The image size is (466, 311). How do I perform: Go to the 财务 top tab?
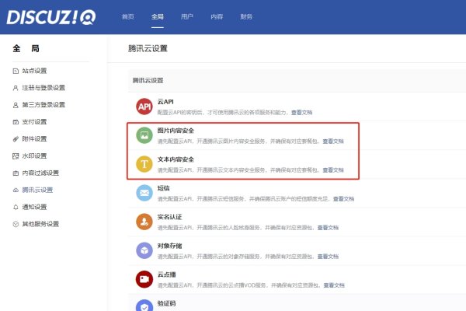point(246,16)
